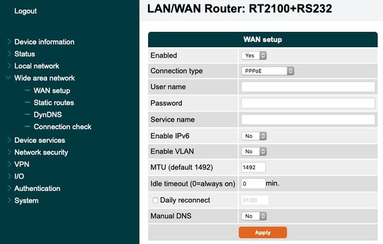Click the 'Password' label text

click(x=166, y=103)
